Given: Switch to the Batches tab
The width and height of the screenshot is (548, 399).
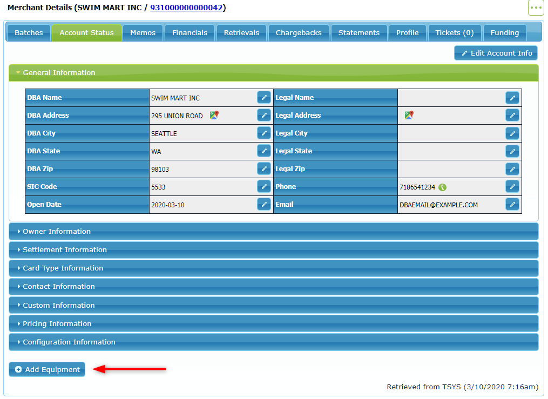Looking at the screenshot, I should (x=29, y=33).
